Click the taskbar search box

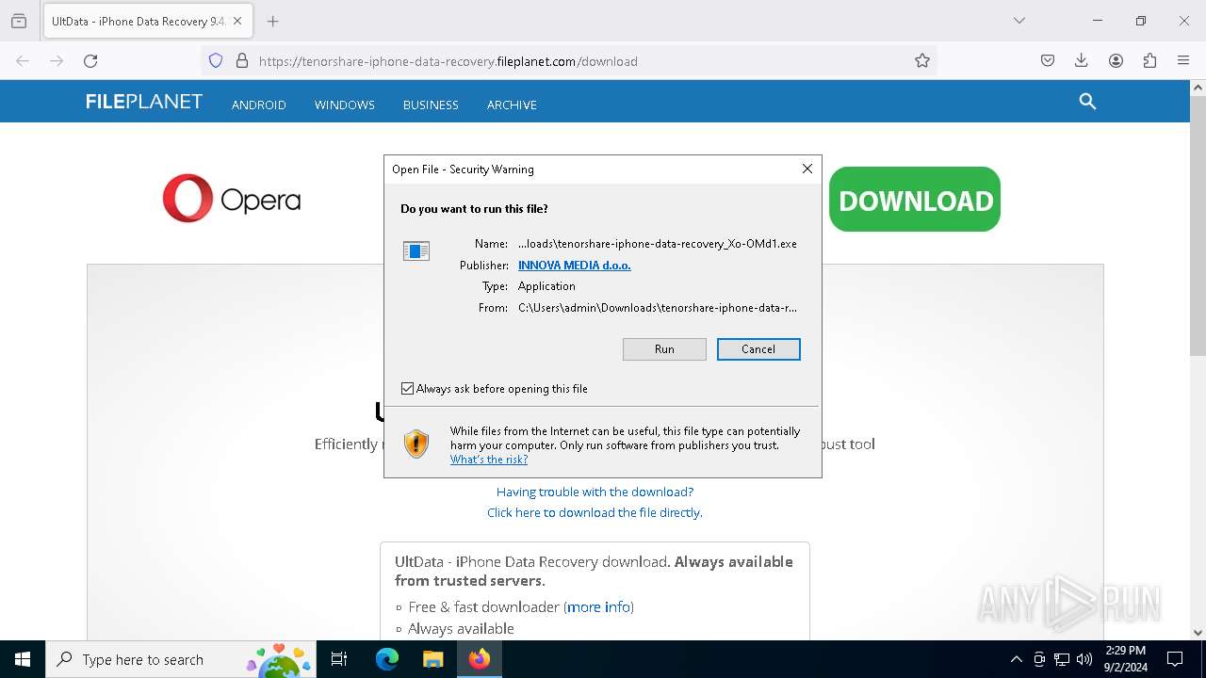pyautogui.click(x=179, y=659)
